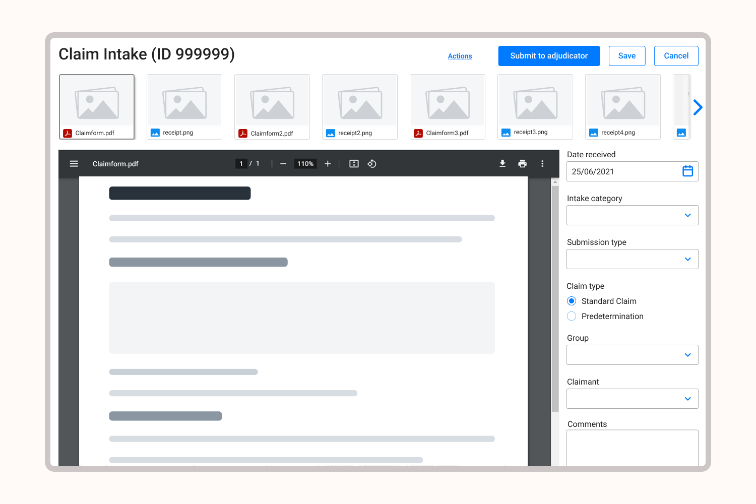Open the PDF viewer more options menu
The height and width of the screenshot is (504, 756).
[x=542, y=164]
